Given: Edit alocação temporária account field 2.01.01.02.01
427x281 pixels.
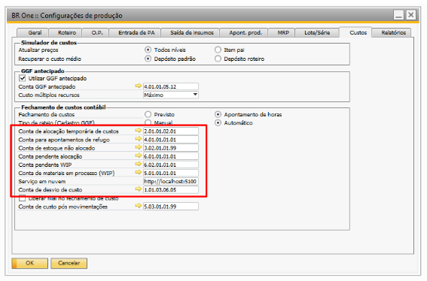Looking at the screenshot, I should point(171,131).
